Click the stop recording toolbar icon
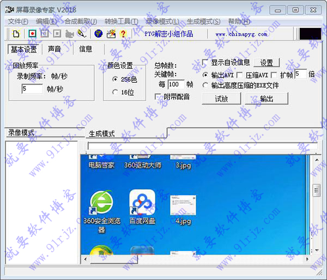The width and height of the screenshot is (327, 280). pyautogui.click(x=57, y=34)
